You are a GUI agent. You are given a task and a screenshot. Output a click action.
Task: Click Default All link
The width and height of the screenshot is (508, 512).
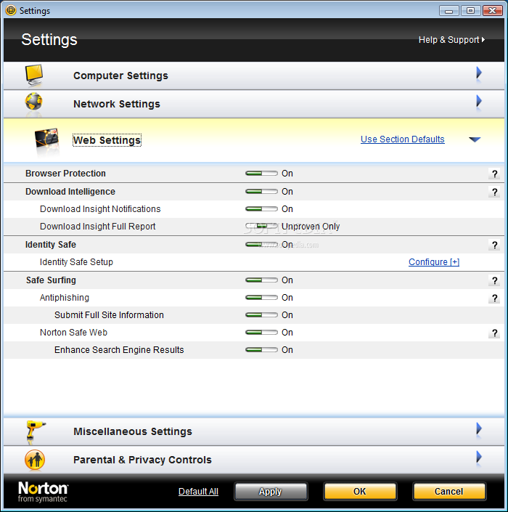click(198, 492)
